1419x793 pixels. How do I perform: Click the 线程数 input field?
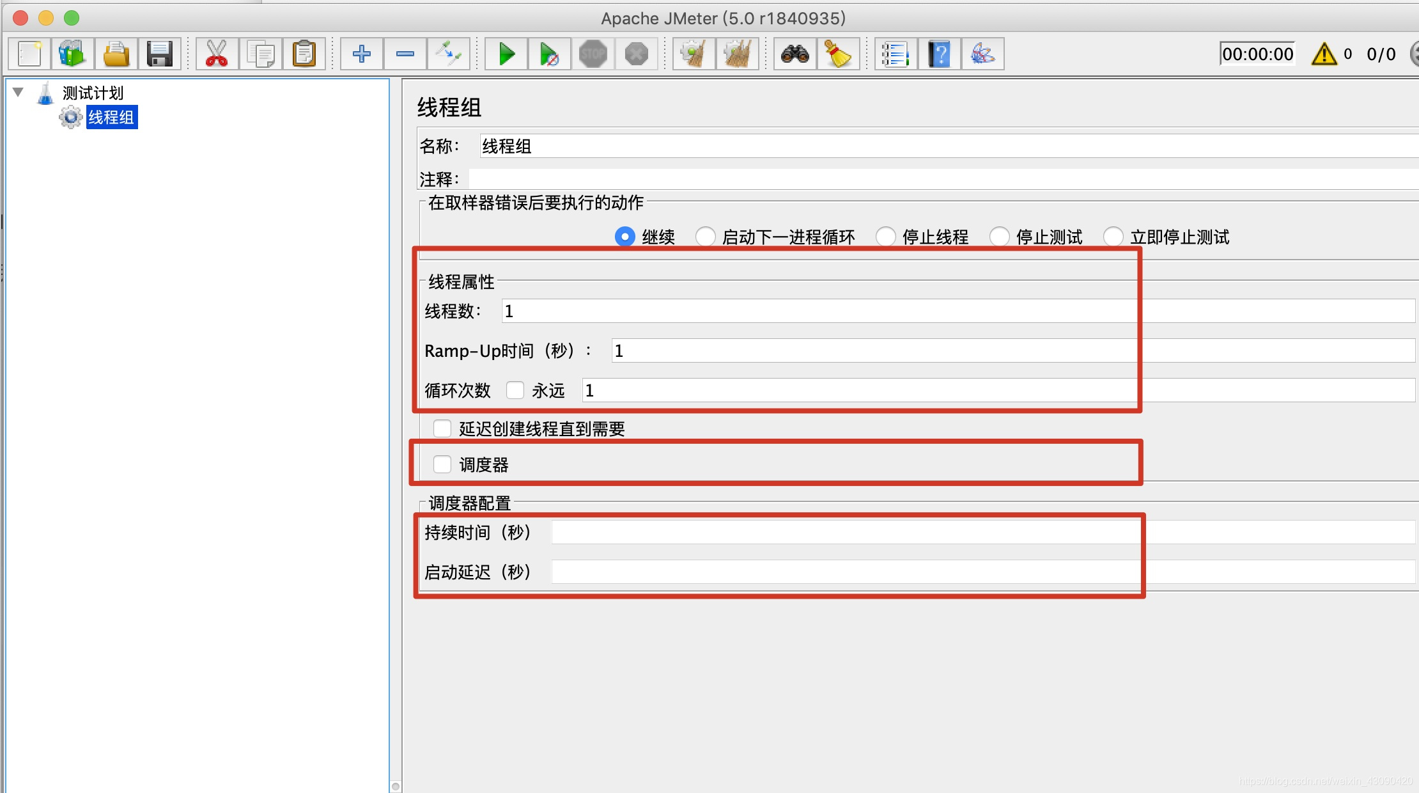(958, 311)
